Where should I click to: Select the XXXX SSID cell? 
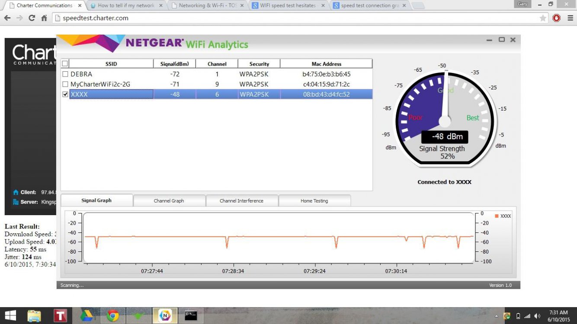pos(111,94)
